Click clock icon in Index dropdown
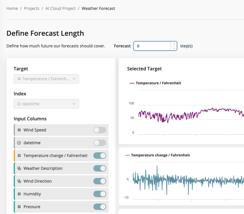 [x=19, y=104]
